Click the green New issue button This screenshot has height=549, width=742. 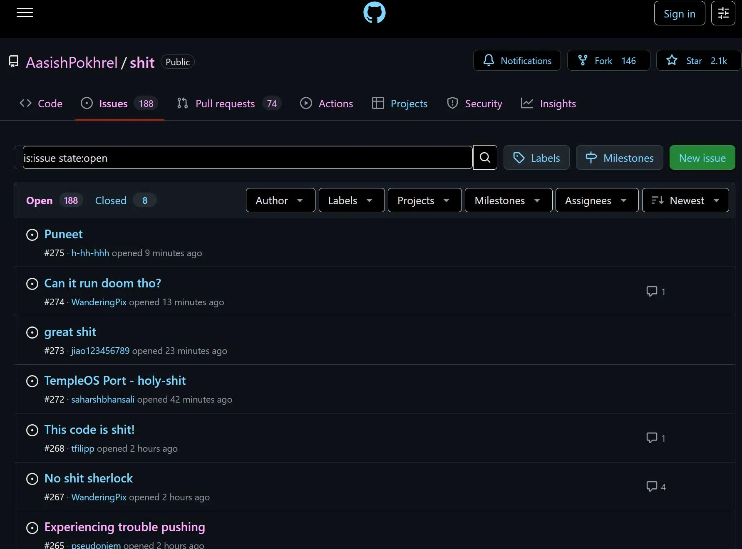[x=702, y=158]
